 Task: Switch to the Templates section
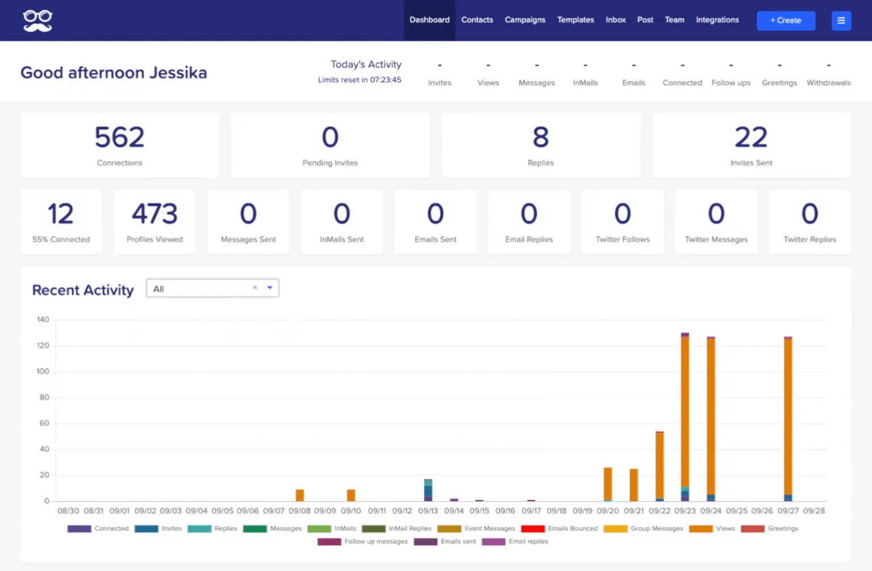[x=575, y=20]
